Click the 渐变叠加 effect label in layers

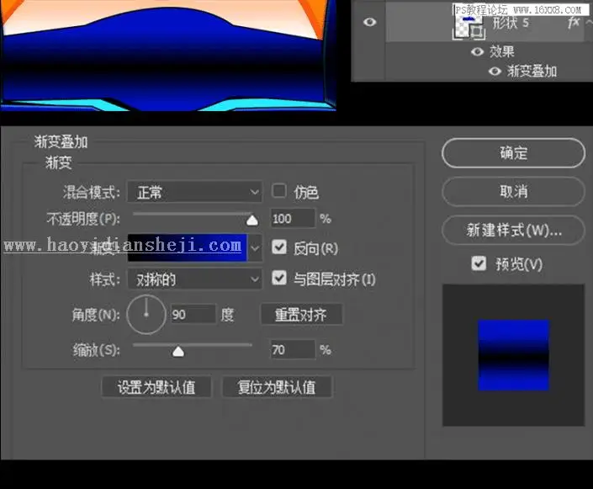coord(532,71)
